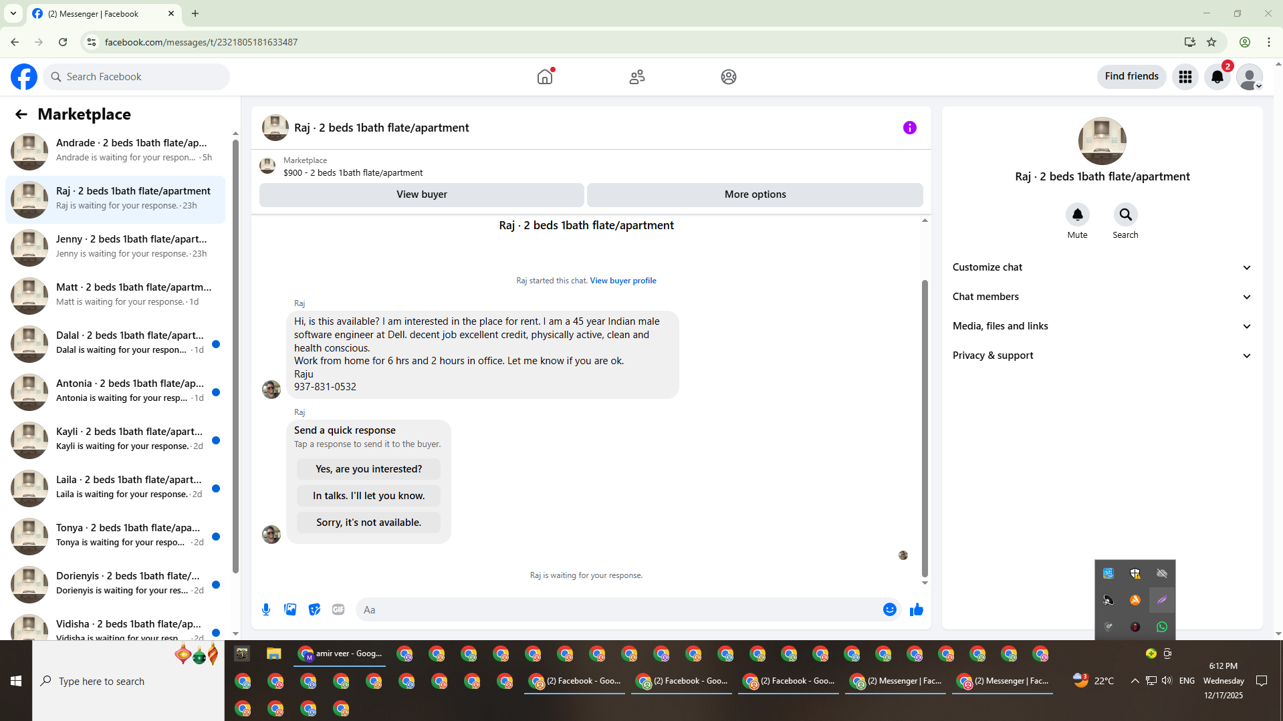
Task: Open the Dalal conversation
Action: (115, 343)
